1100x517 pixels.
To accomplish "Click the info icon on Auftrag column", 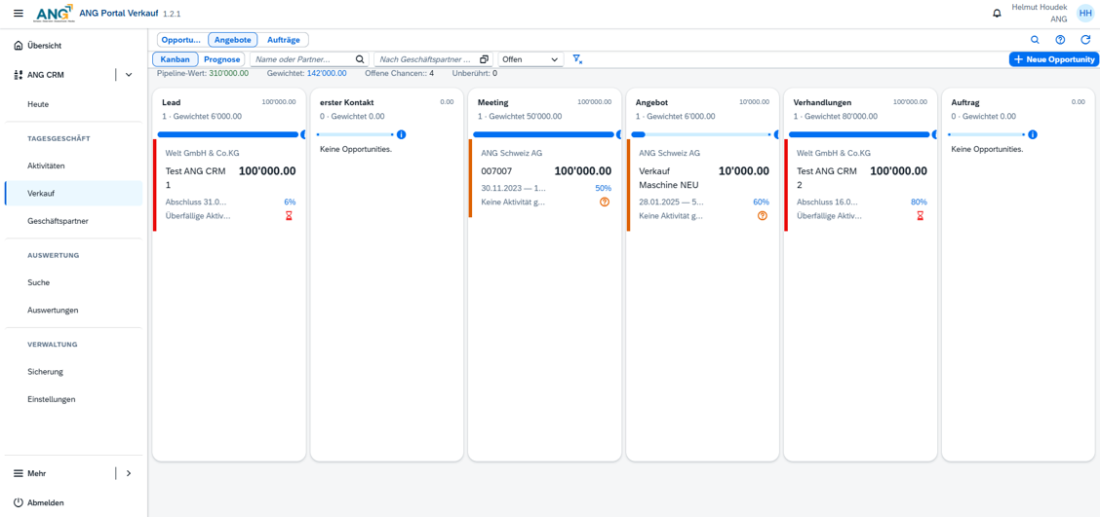I will [1033, 134].
